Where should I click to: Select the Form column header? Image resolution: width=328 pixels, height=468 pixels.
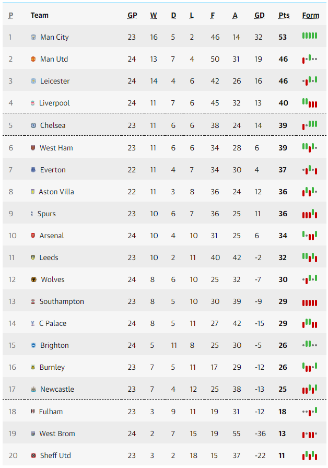[310, 15]
